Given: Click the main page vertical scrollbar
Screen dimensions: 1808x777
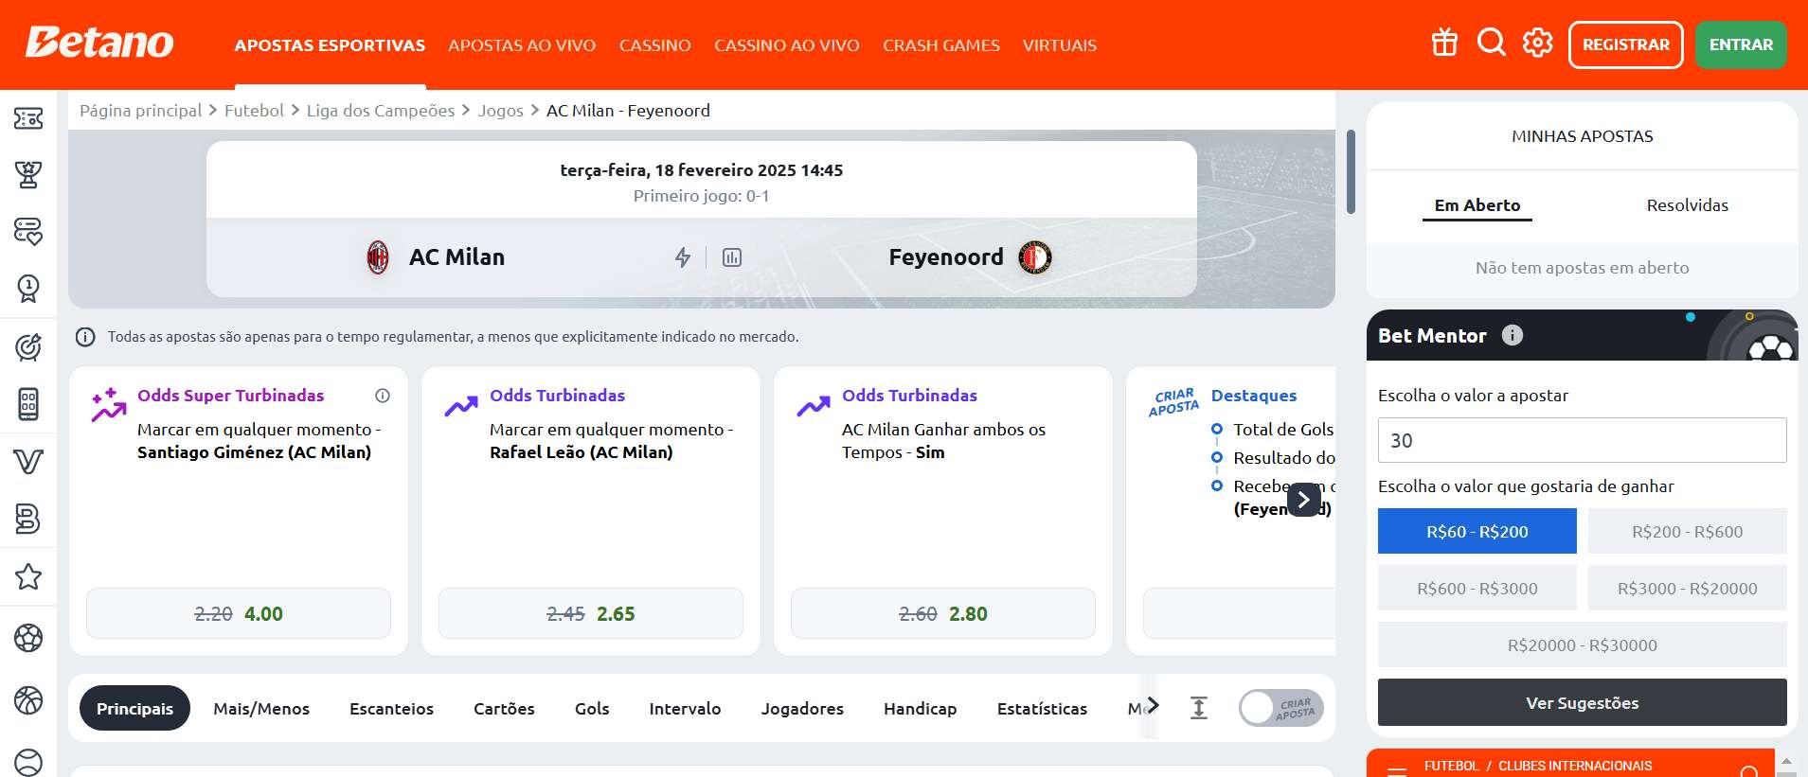Looking at the screenshot, I should (x=1351, y=171).
